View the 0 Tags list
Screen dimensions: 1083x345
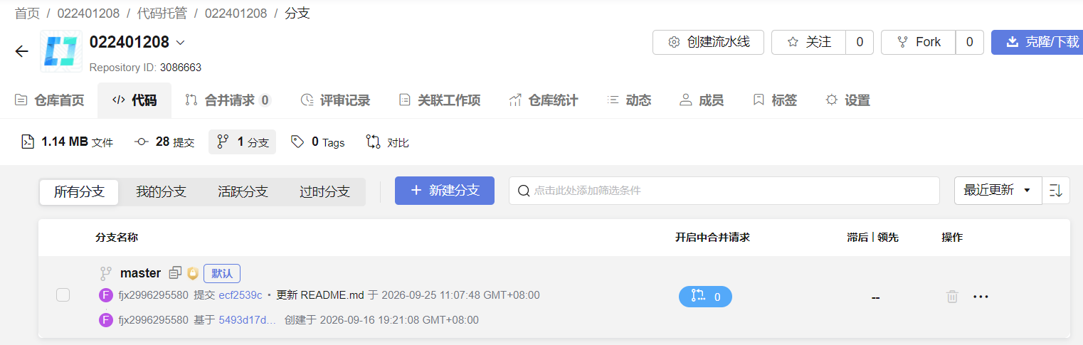[x=318, y=142]
